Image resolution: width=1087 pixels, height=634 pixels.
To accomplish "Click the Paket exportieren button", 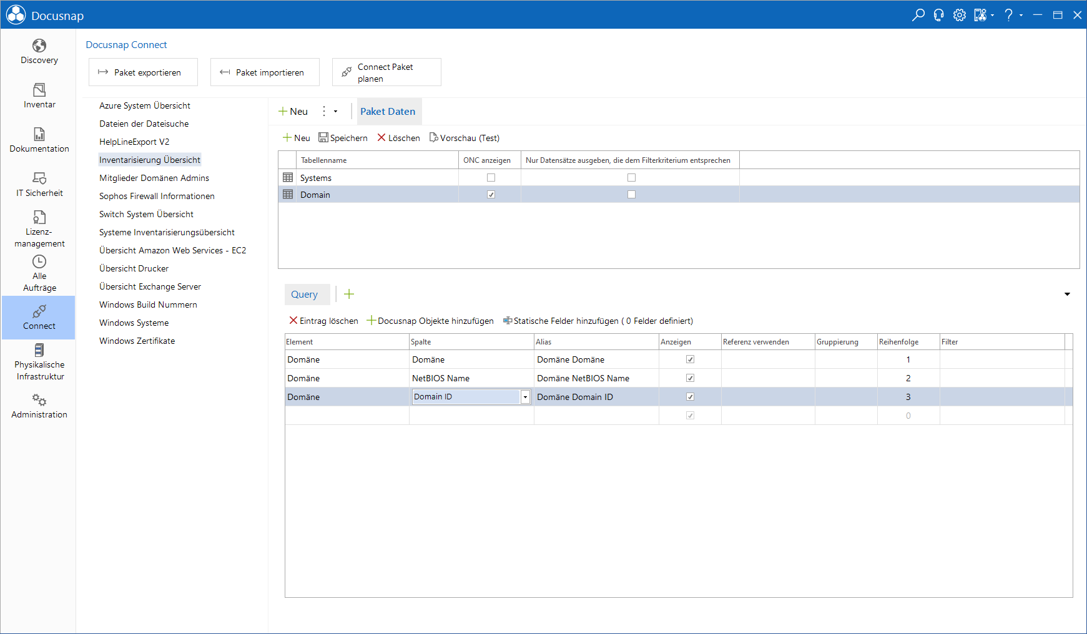I will 143,72.
